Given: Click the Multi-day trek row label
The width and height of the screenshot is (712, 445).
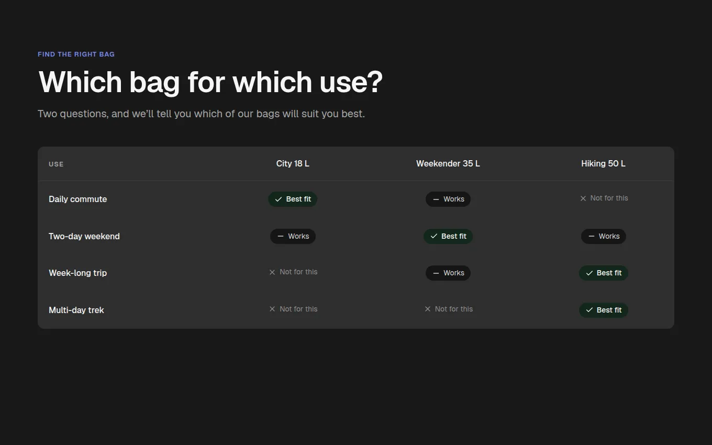Looking at the screenshot, I should click(76, 310).
